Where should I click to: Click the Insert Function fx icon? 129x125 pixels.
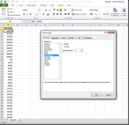click(33, 21)
